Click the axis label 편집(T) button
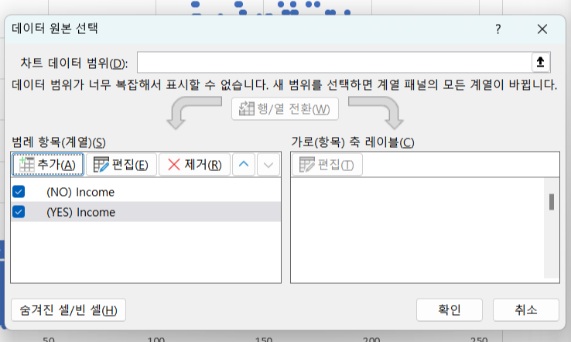 click(327, 165)
